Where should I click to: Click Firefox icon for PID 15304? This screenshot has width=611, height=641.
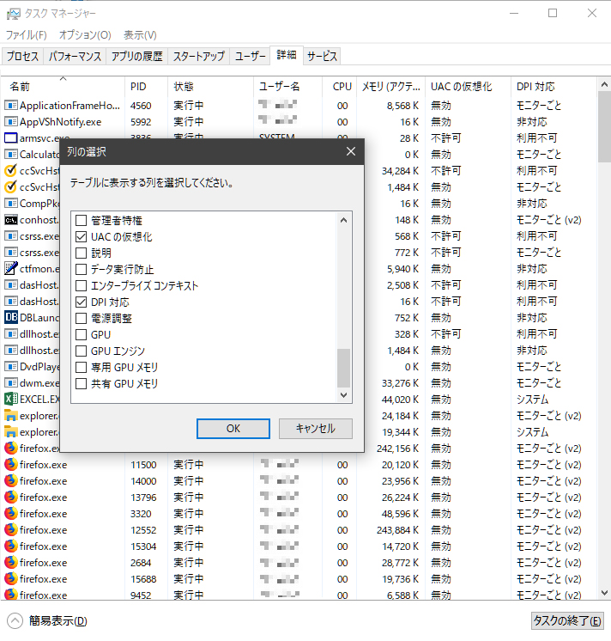tap(11, 546)
